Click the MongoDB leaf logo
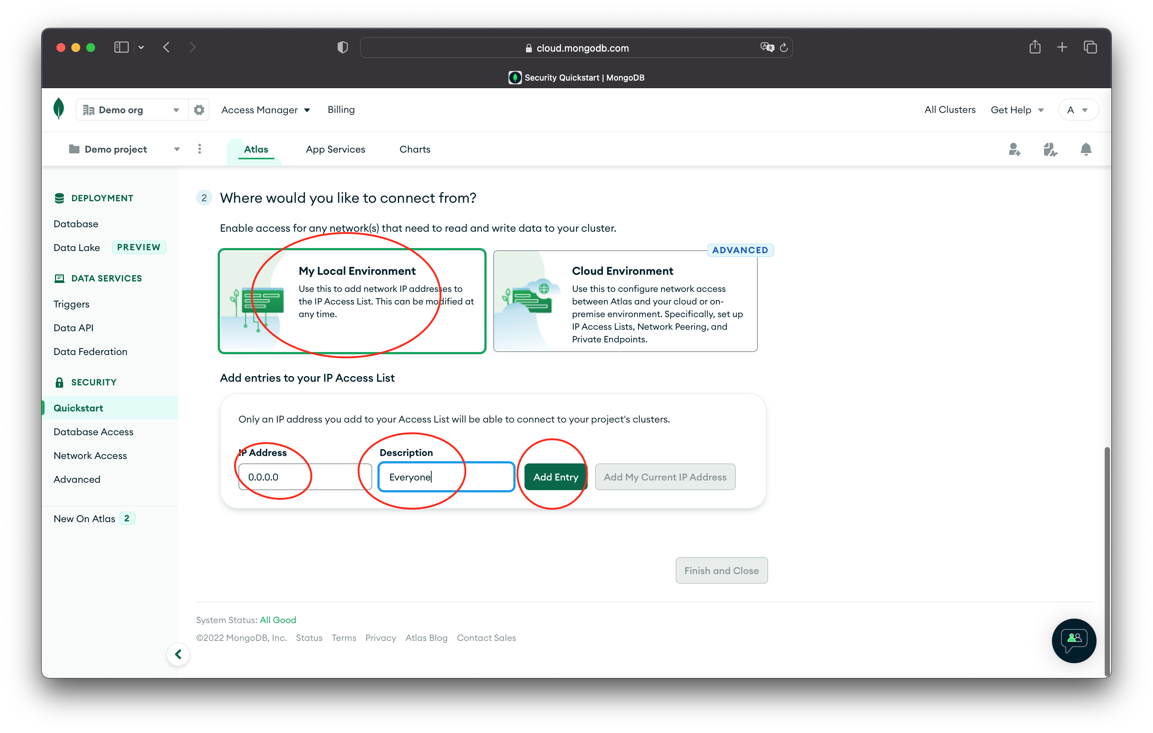1153x733 pixels. click(58, 109)
